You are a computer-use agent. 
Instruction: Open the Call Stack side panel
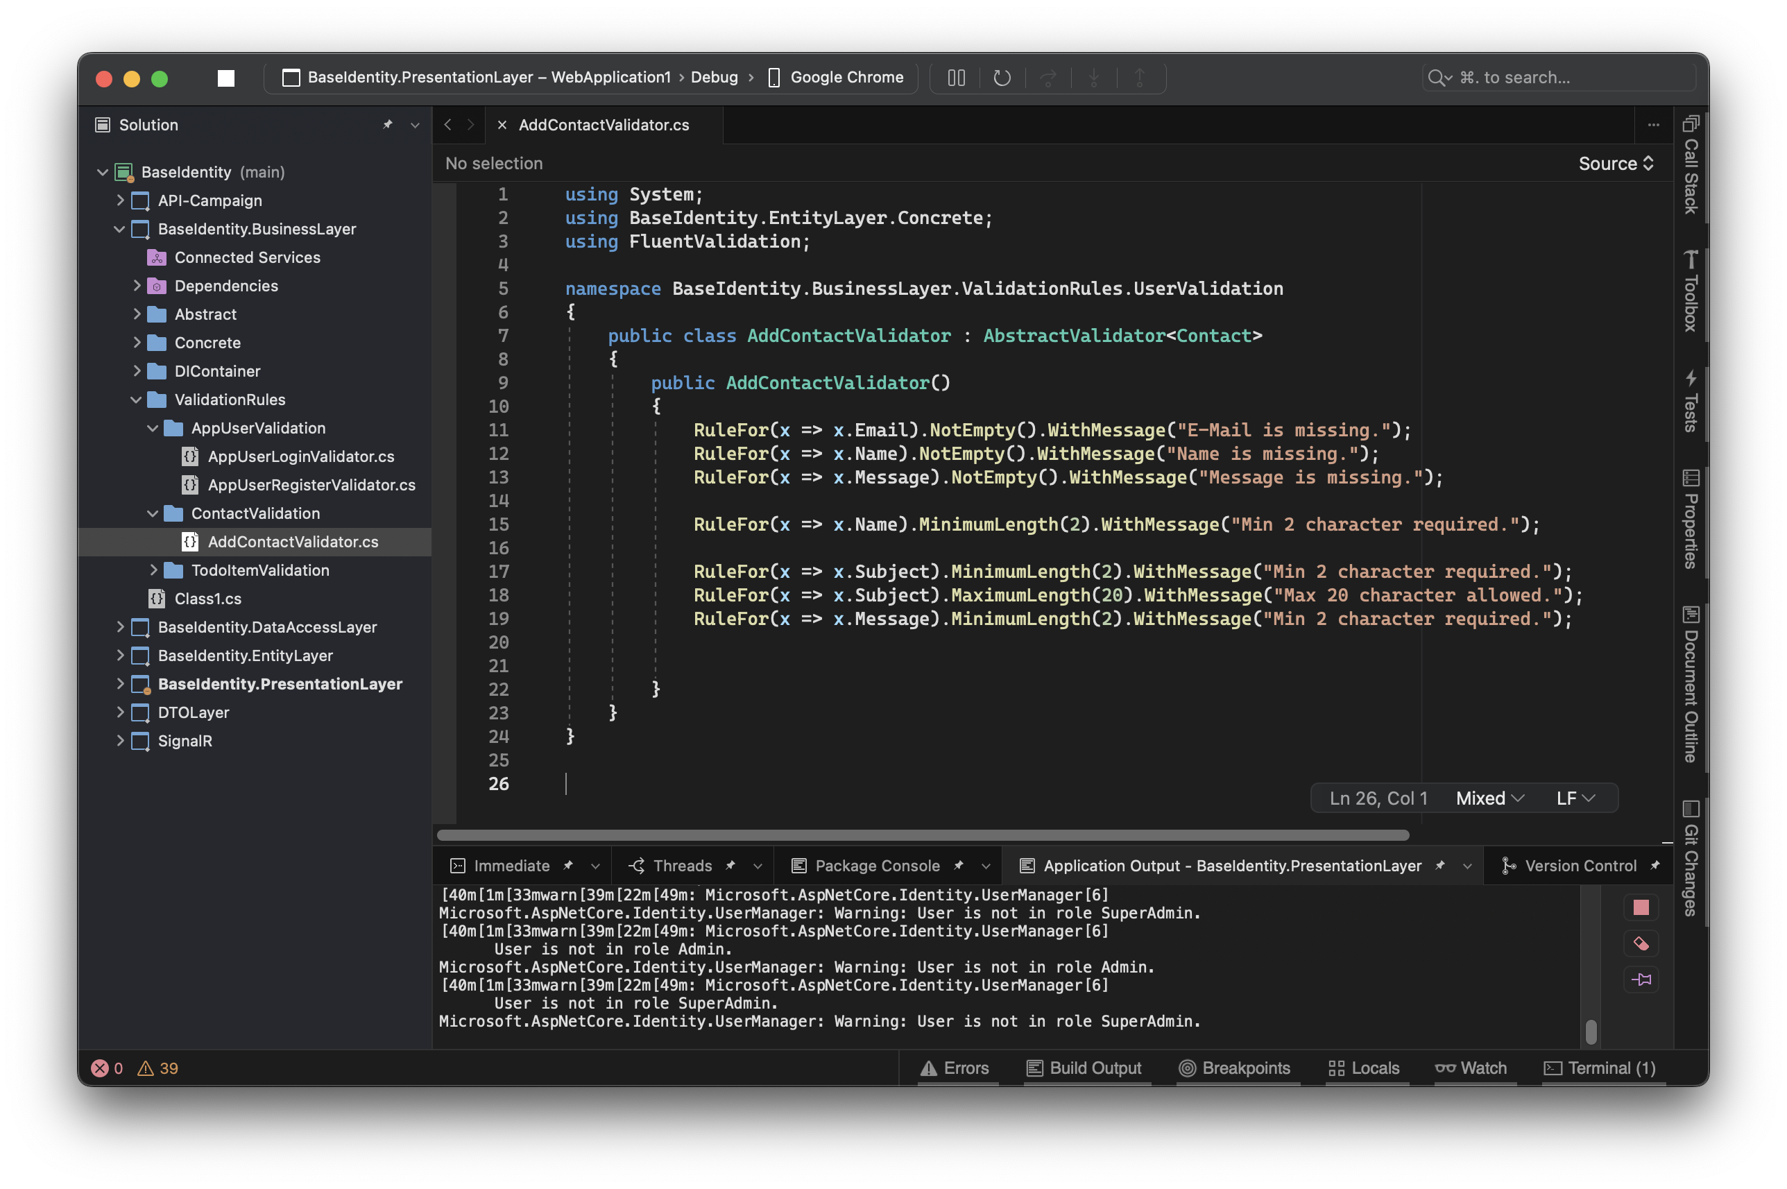(1691, 165)
